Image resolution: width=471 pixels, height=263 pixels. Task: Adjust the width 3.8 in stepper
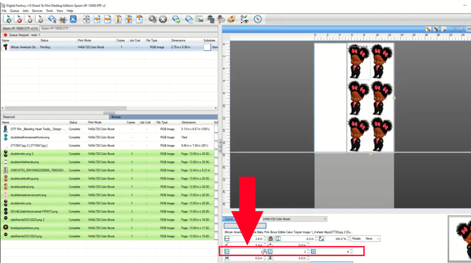[x=264, y=239]
